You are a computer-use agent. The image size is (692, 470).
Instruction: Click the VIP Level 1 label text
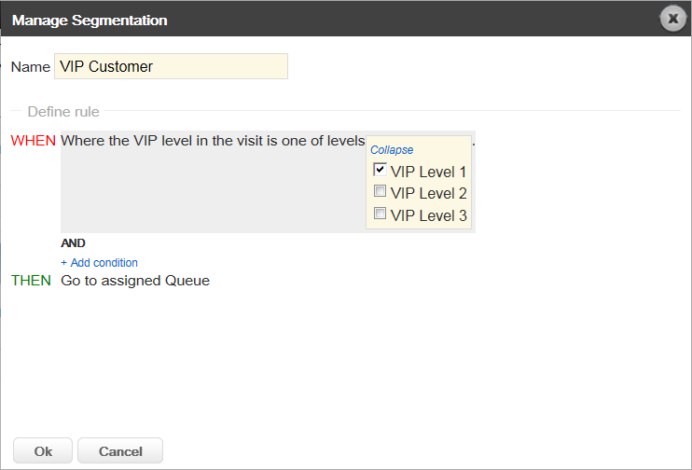428,172
